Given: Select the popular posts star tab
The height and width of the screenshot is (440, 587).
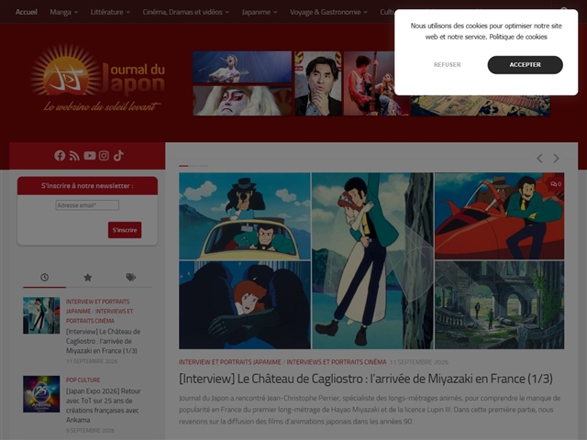Looking at the screenshot, I should (x=88, y=277).
